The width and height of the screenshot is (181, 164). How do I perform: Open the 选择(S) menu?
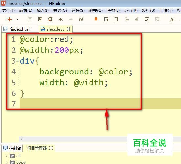point(78,10)
